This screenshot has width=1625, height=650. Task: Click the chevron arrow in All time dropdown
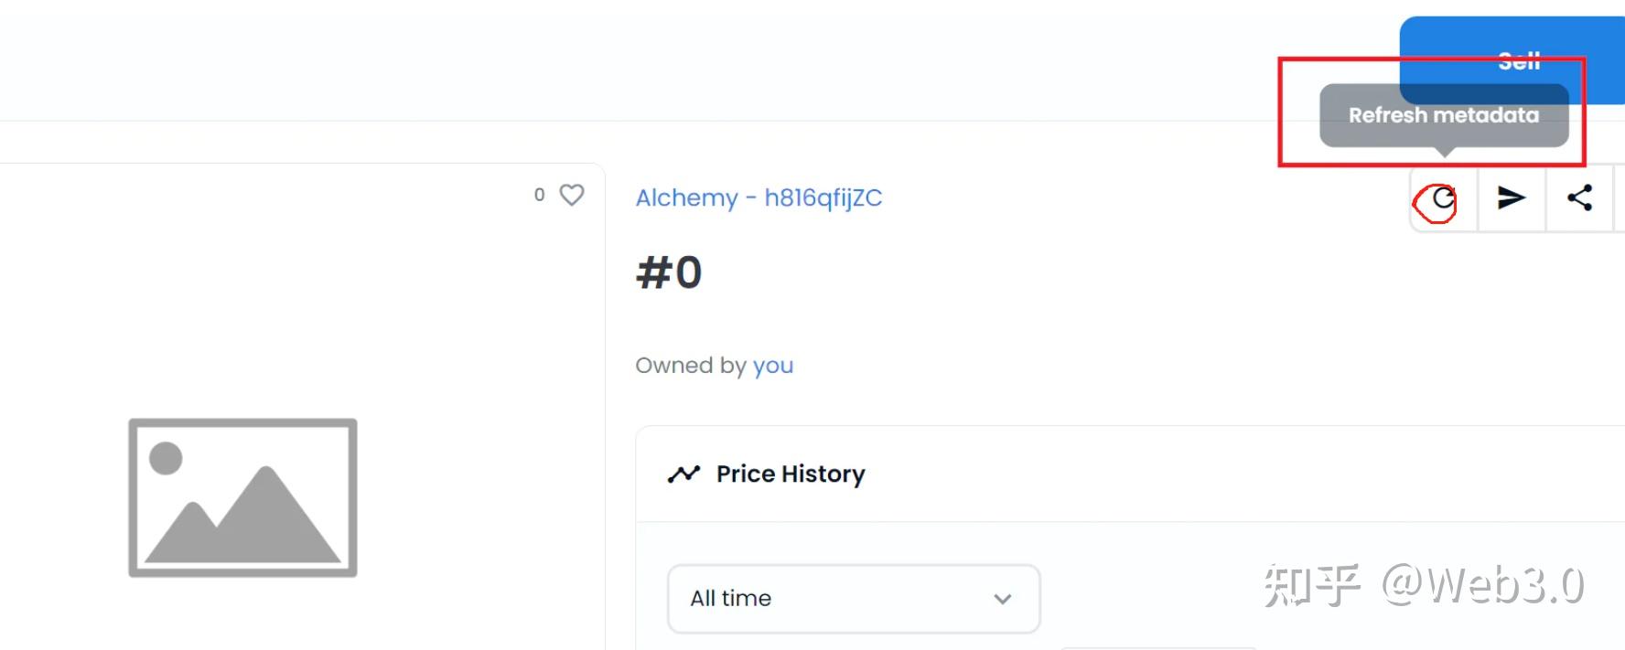[1003, 599]
